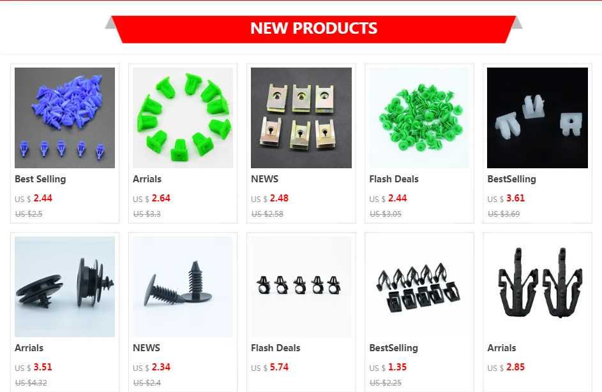Open the blue plastic rivets product image
602x392 pixels.
(64, 118)
